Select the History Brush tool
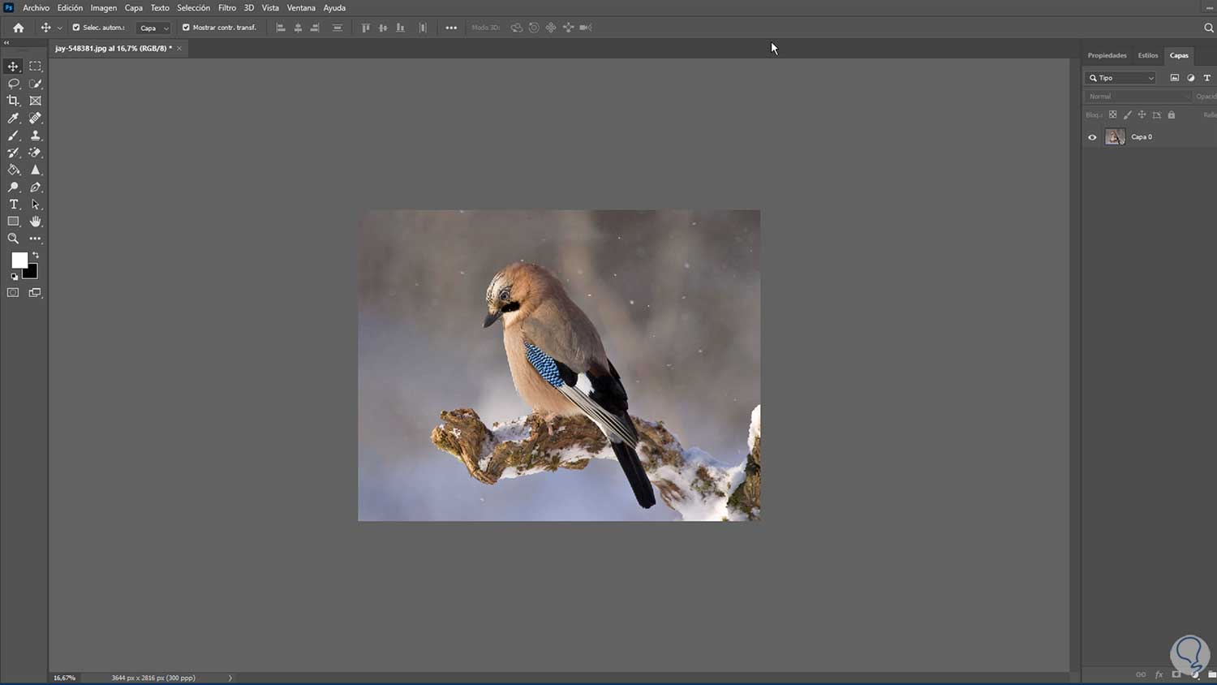Image resolution: width=1217 pixels, height=685 pixels. click(13, 153)
